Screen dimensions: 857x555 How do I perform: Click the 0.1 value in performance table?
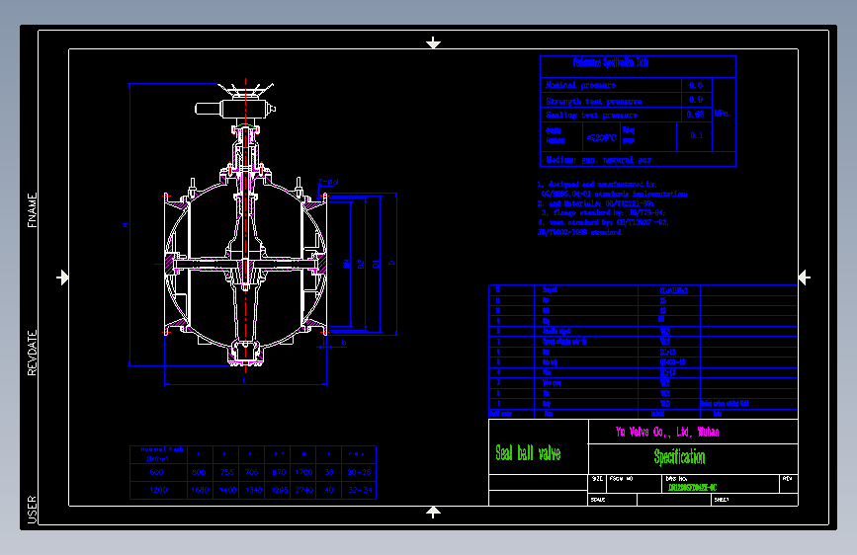click(696, 135)
